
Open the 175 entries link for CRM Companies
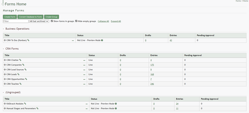pos(152,65)
